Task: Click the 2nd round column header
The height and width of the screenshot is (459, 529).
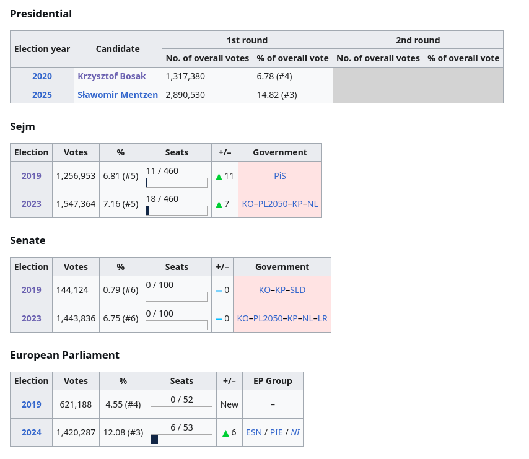Action: pyautogui.click(x=418, y=40)
